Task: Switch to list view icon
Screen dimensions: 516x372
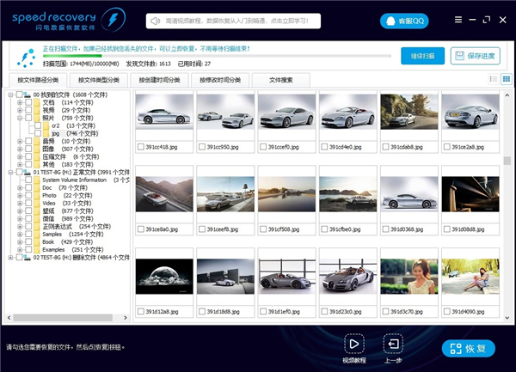Action: [x=494, y=79]
